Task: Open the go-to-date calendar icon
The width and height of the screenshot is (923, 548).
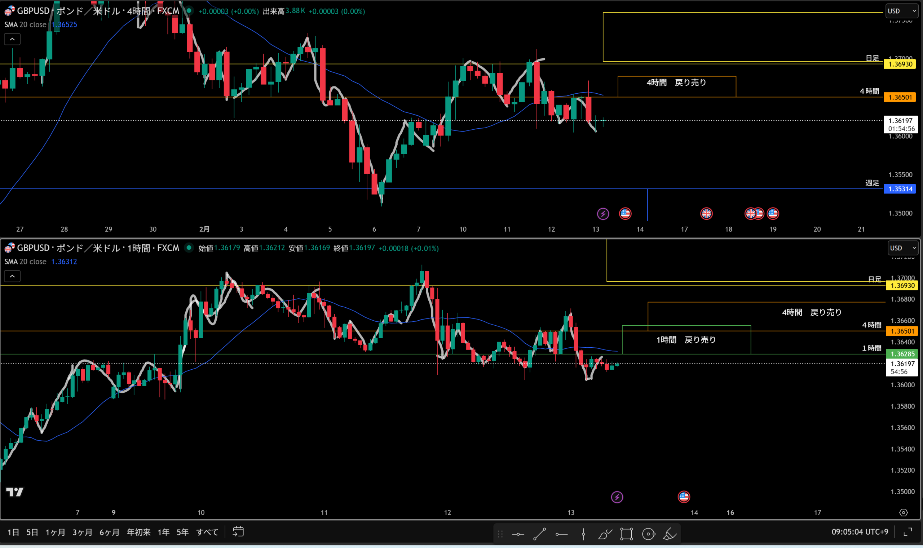Action: pyautogui.click(x=238, y=532)
